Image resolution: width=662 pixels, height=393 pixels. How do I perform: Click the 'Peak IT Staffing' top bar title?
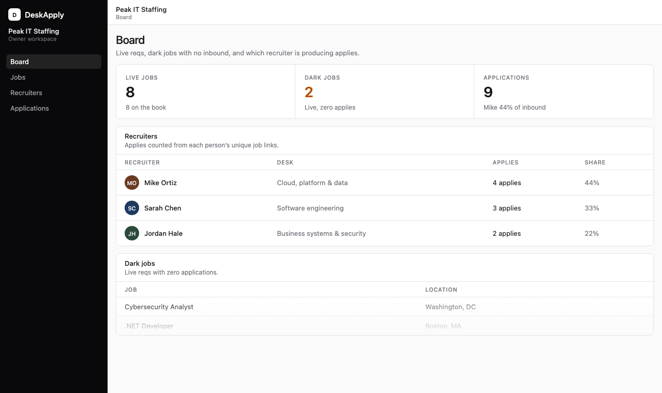141,9
